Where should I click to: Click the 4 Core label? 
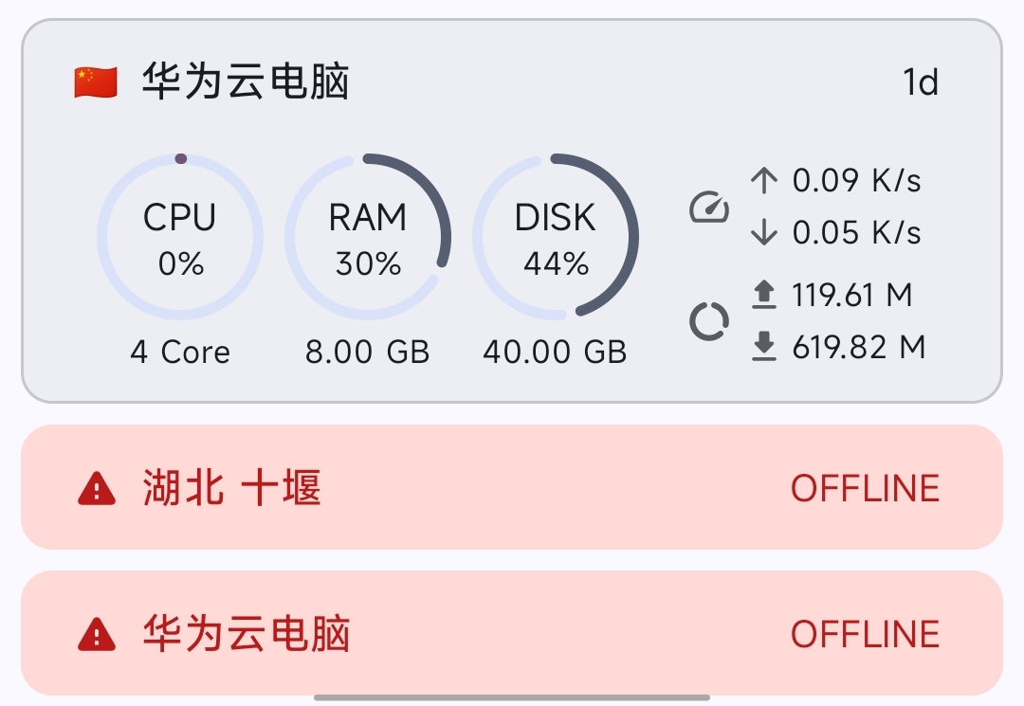[180, 353]
